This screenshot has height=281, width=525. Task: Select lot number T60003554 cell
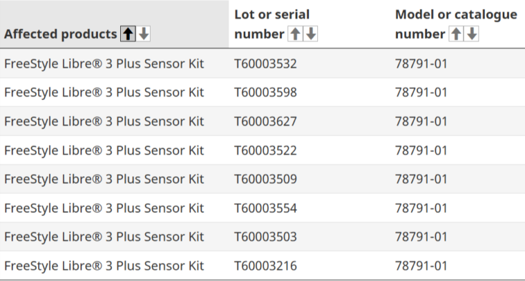pyautogui.click(x=266, y=208)
